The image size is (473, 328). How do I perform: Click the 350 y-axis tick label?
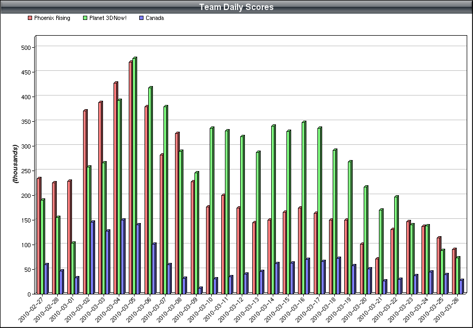(x=26, y=122)
